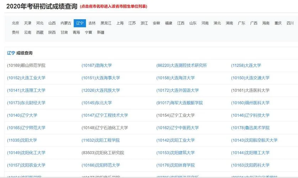Switch to the 广西 tab

point(254,23)
